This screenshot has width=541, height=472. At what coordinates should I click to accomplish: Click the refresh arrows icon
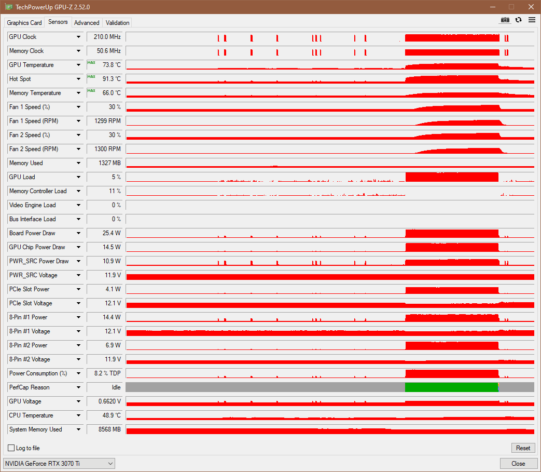[x=518, y=20]
